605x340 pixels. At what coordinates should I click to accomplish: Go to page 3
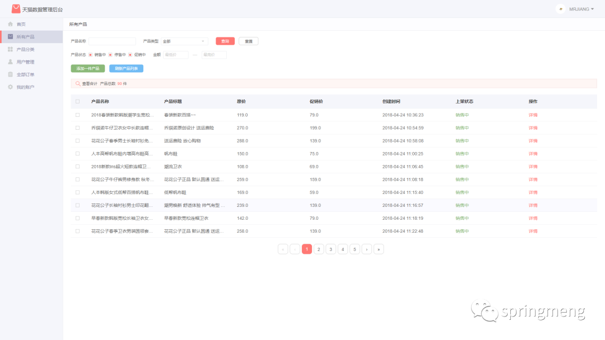pyautogui.click(x=331, y=249)
